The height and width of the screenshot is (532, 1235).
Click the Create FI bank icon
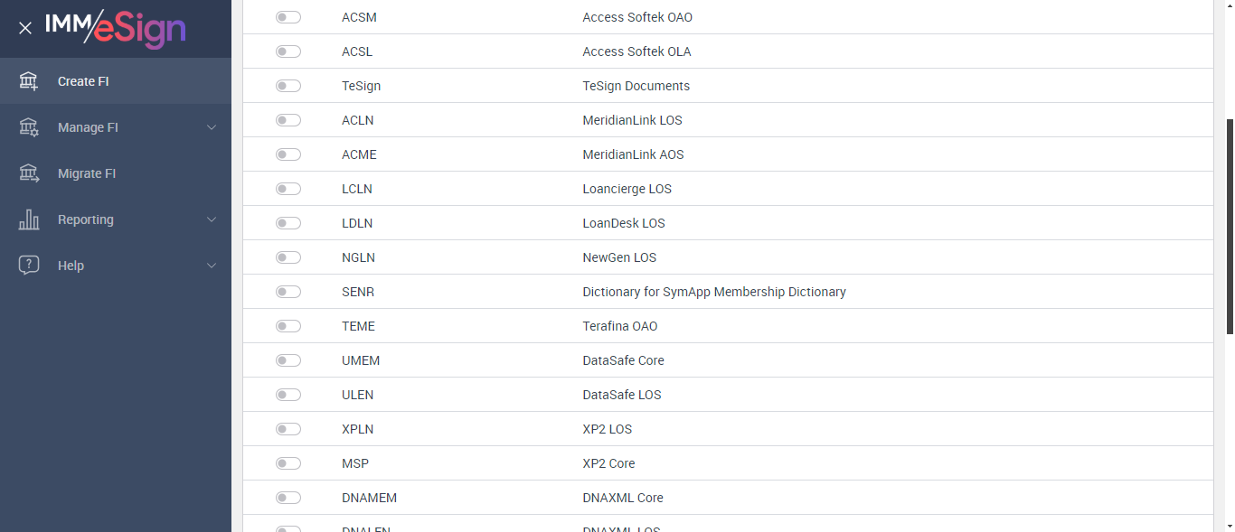pos(29,81)
